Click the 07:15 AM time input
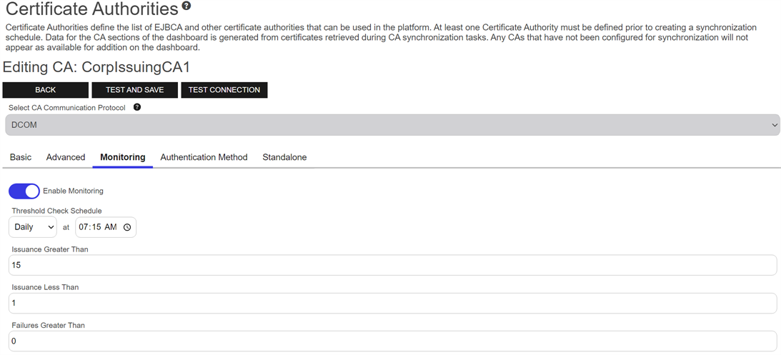The width and height of the screenshot is (781, 355). [x=96, y=227]
